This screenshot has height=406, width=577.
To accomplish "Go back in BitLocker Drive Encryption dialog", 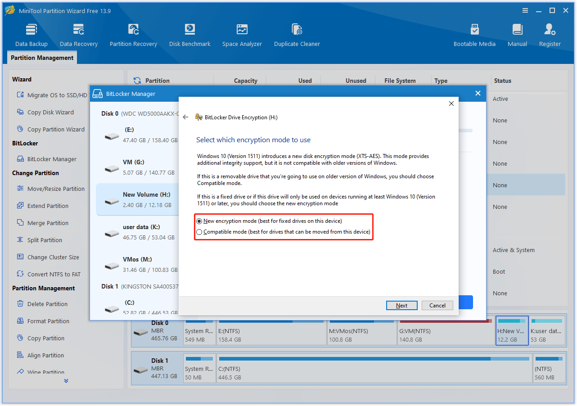I will click(185, 117).
